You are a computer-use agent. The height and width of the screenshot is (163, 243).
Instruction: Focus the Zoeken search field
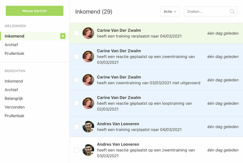click(x=210, y=12)
